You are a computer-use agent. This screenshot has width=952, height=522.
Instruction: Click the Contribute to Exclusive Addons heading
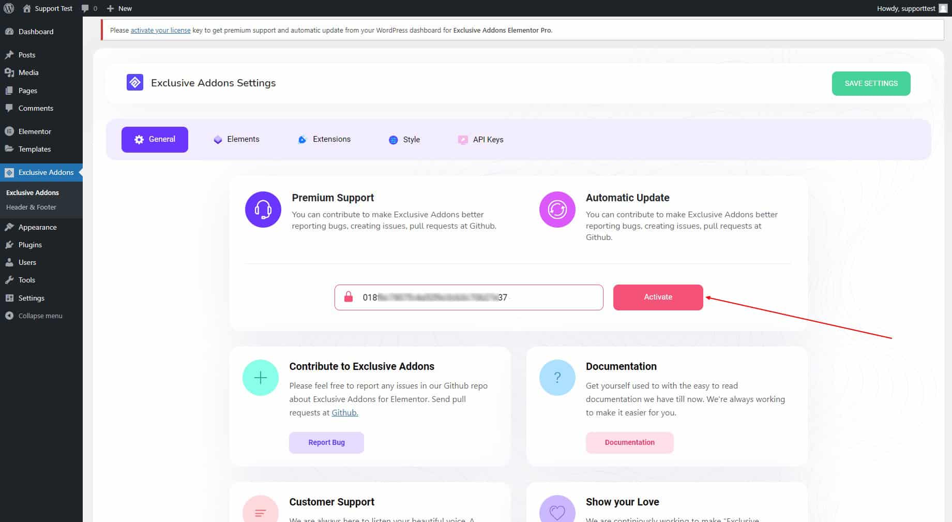coord(361,366)
